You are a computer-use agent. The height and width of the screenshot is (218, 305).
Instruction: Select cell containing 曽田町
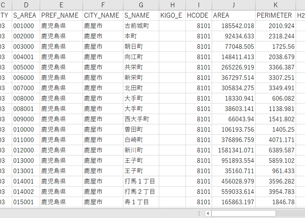pyautogui.click(x=141, y=129)
